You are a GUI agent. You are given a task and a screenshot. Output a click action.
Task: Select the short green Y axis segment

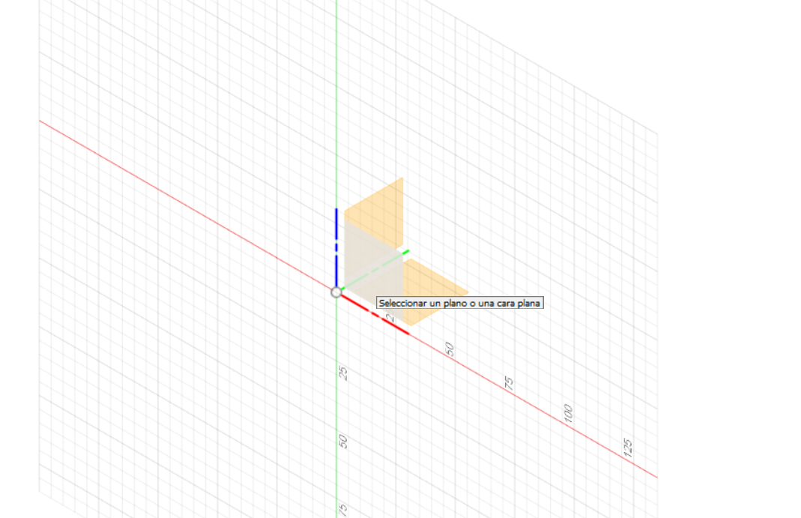click(x=375, y=270)
